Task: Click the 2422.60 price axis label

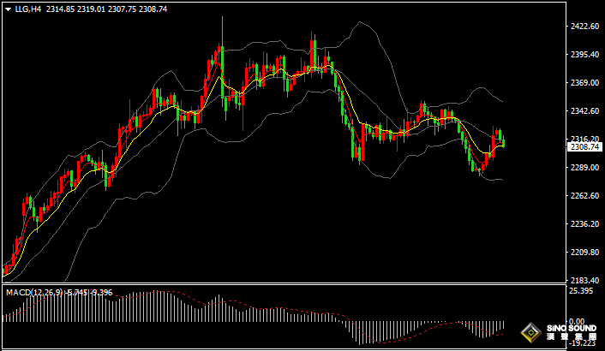Action: [x=584, y=27]
